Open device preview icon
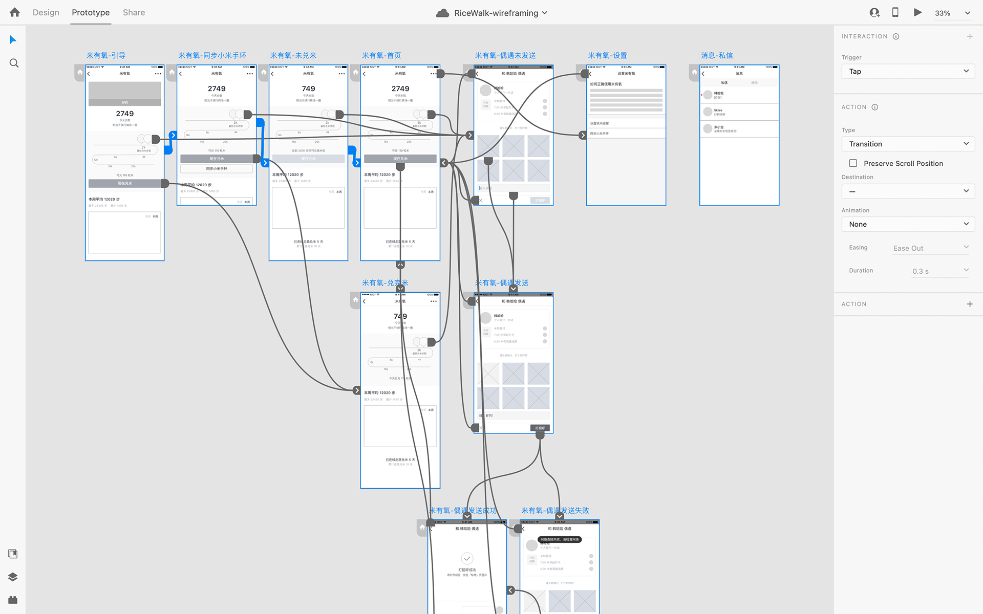983x614 pixels. pyautogui.click(x=895, y=12)
